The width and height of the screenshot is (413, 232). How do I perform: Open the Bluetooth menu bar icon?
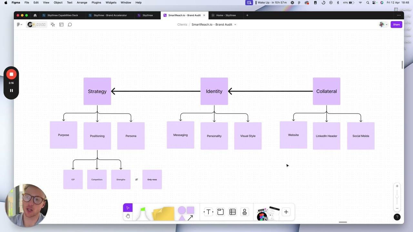click(338, 2)
